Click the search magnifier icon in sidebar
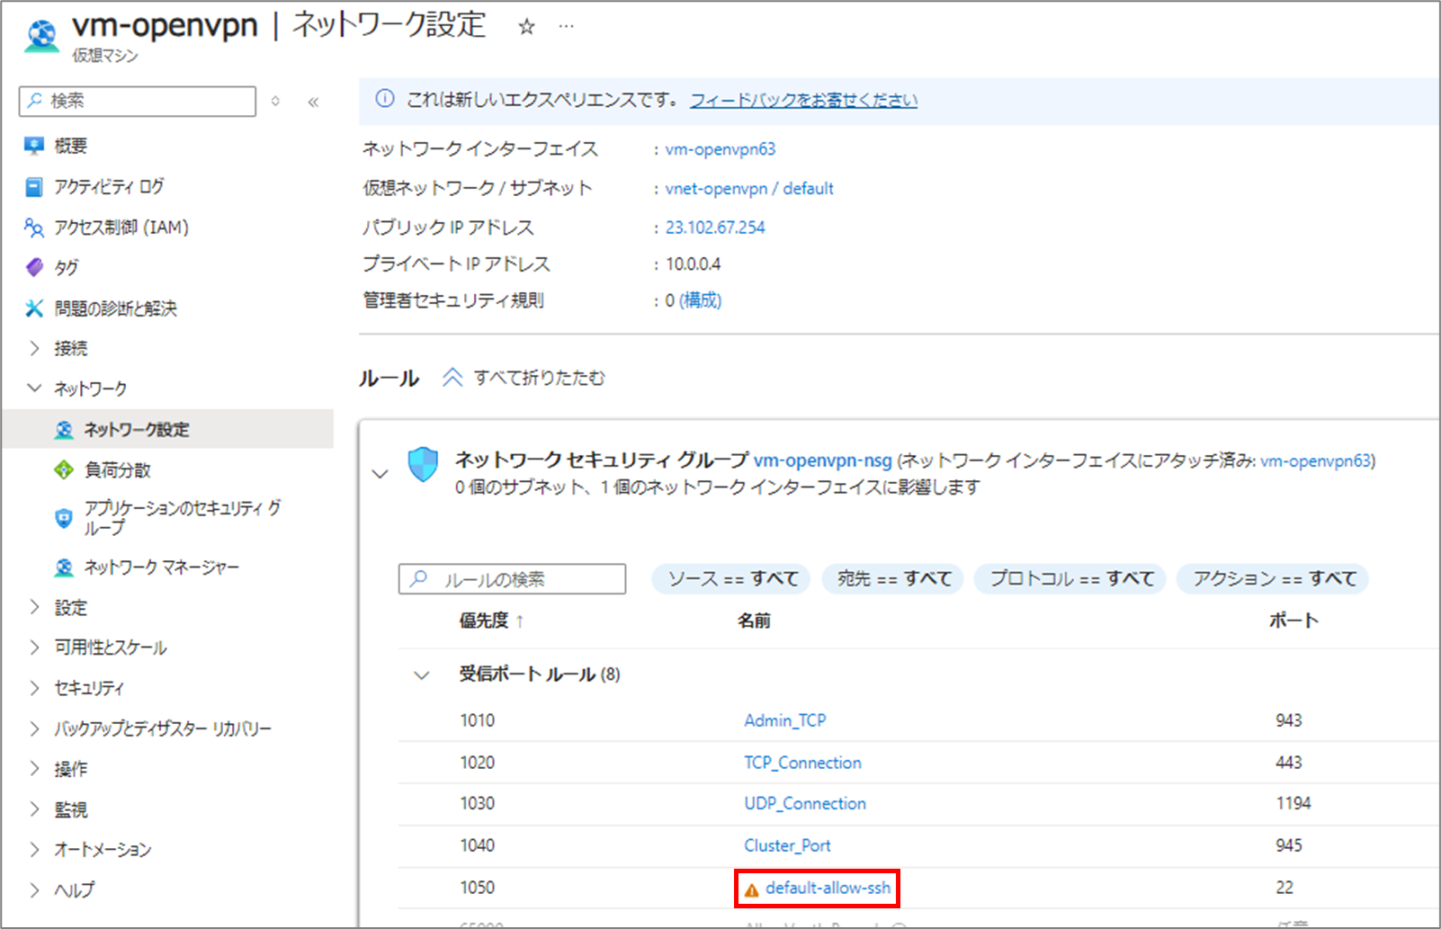Image resolution: width=1441 pixels, height=929 pixels. [x=35, y=101]
